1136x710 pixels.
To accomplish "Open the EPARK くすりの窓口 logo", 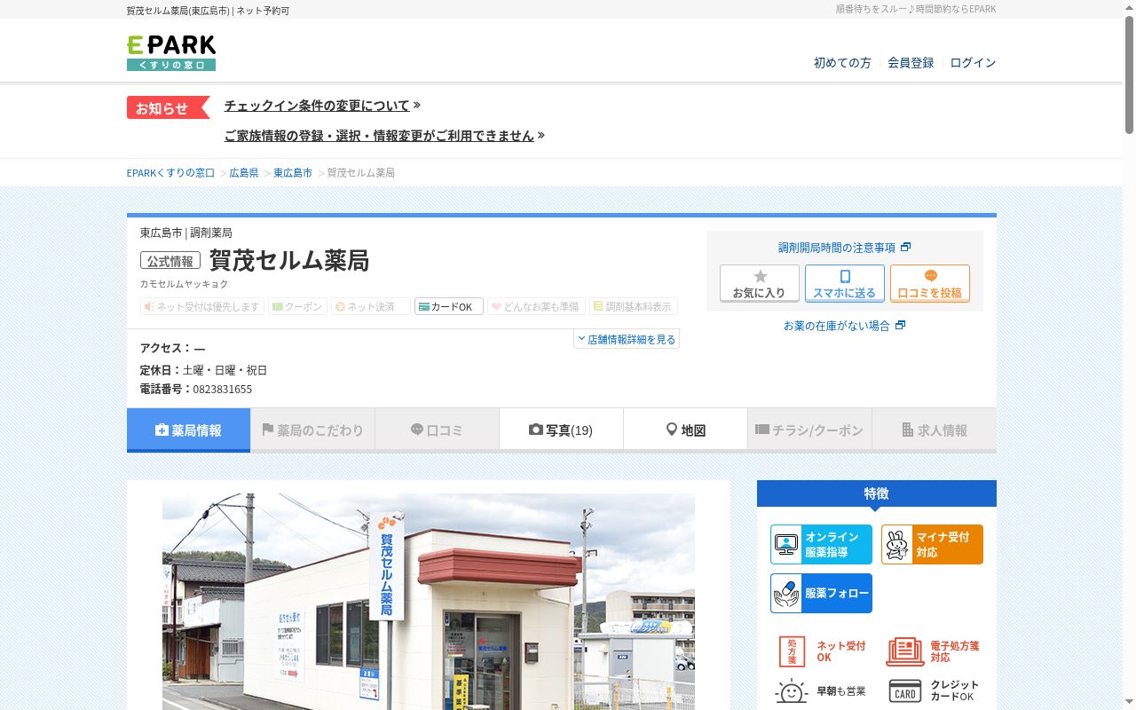I will [x=171, y=53].
